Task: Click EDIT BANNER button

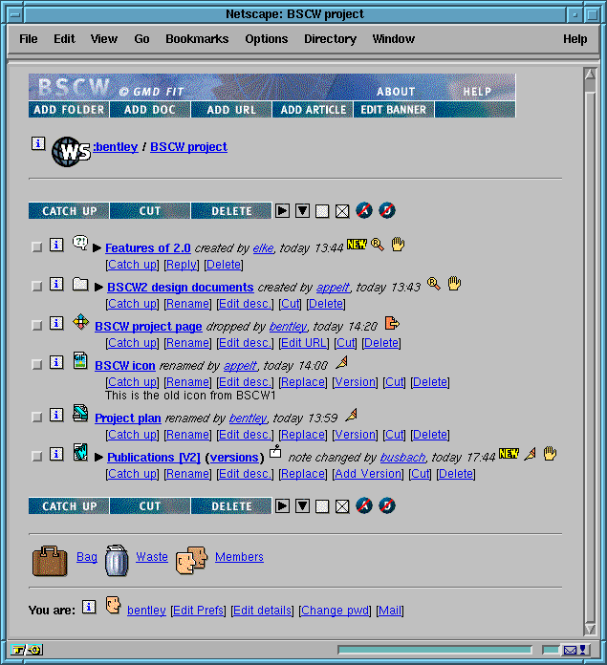Action: click(x=394, y=110)
